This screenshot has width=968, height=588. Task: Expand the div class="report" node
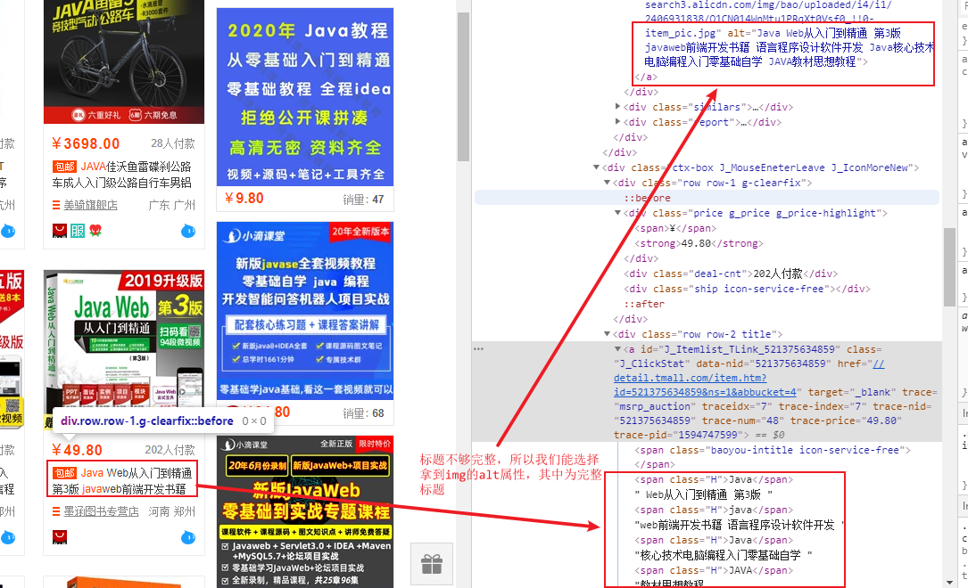(617, 122)
